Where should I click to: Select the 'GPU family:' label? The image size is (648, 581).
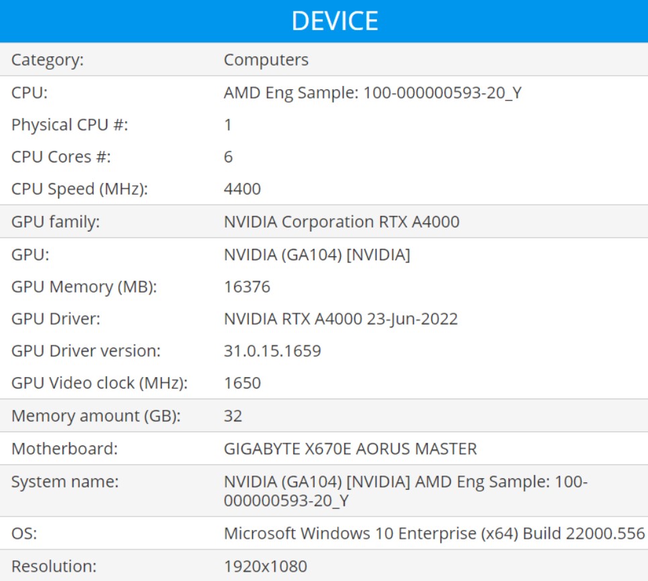coord(56,222)
